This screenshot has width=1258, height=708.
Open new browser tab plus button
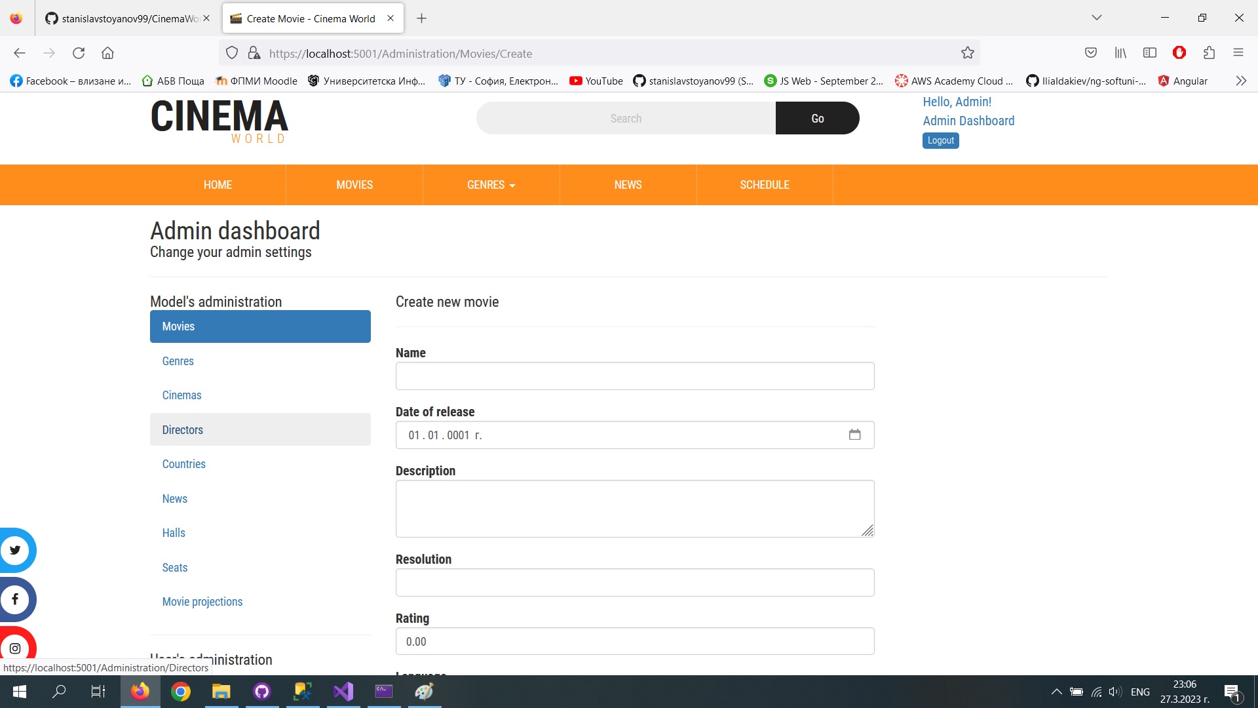[x=422, y=18]
